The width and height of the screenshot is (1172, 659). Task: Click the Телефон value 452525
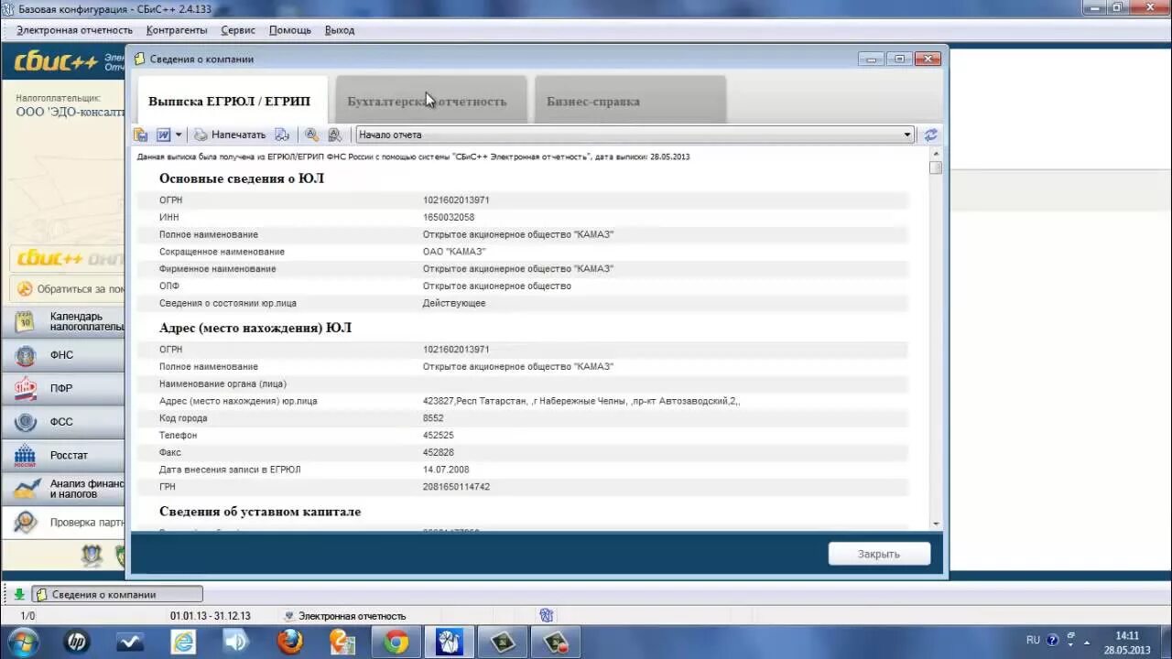(439, 436)
